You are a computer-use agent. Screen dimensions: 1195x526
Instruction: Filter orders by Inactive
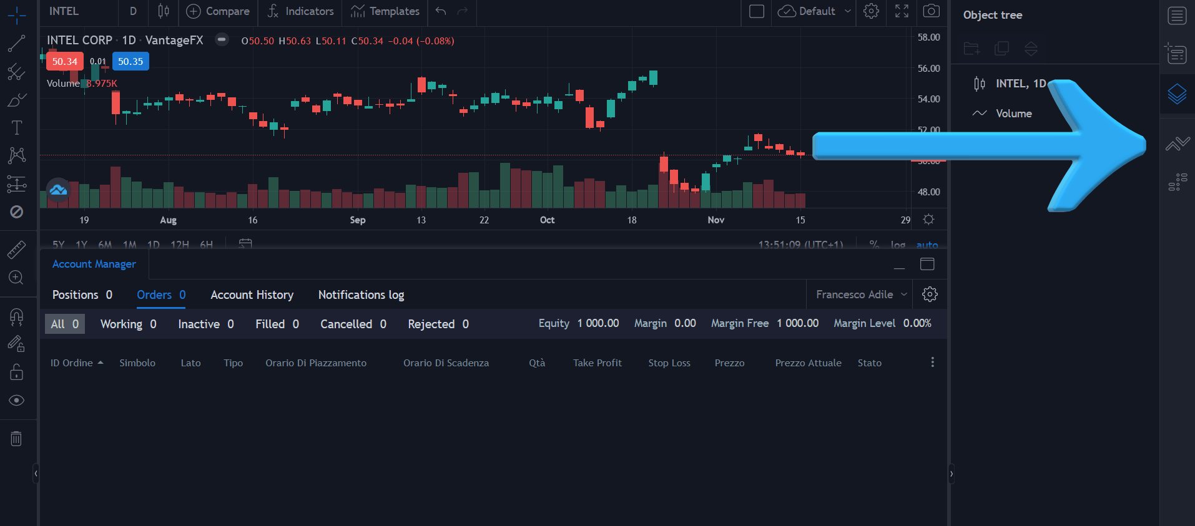pos(206,324)
